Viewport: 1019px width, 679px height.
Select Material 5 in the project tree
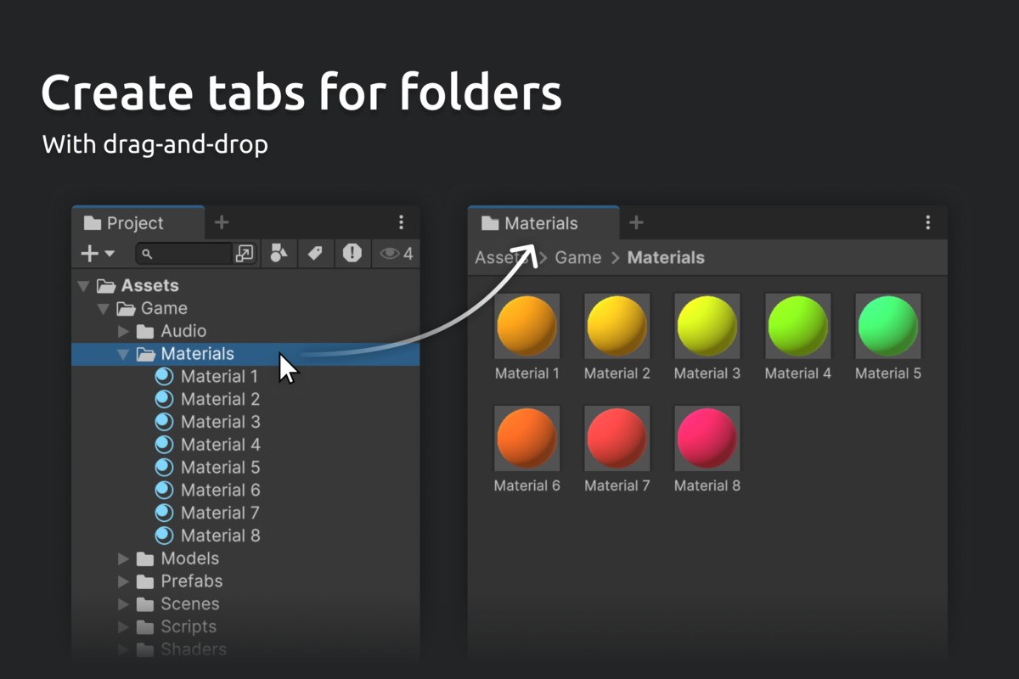208,468
